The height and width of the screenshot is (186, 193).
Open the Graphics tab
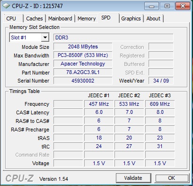tap(131, 19)
